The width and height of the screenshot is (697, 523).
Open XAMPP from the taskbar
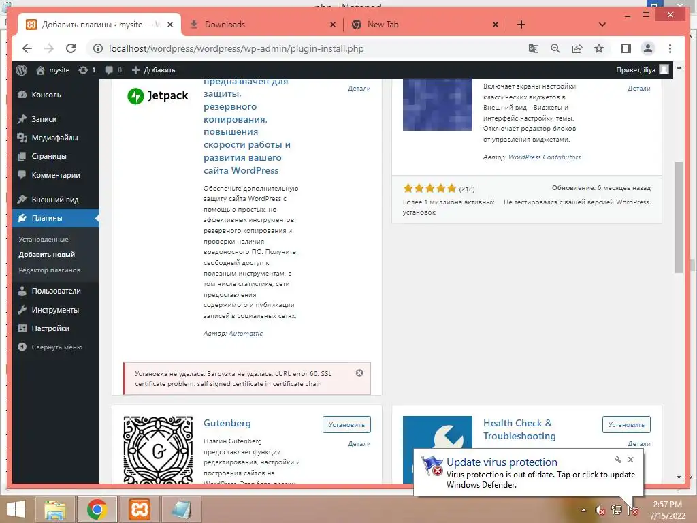point(139,509)
